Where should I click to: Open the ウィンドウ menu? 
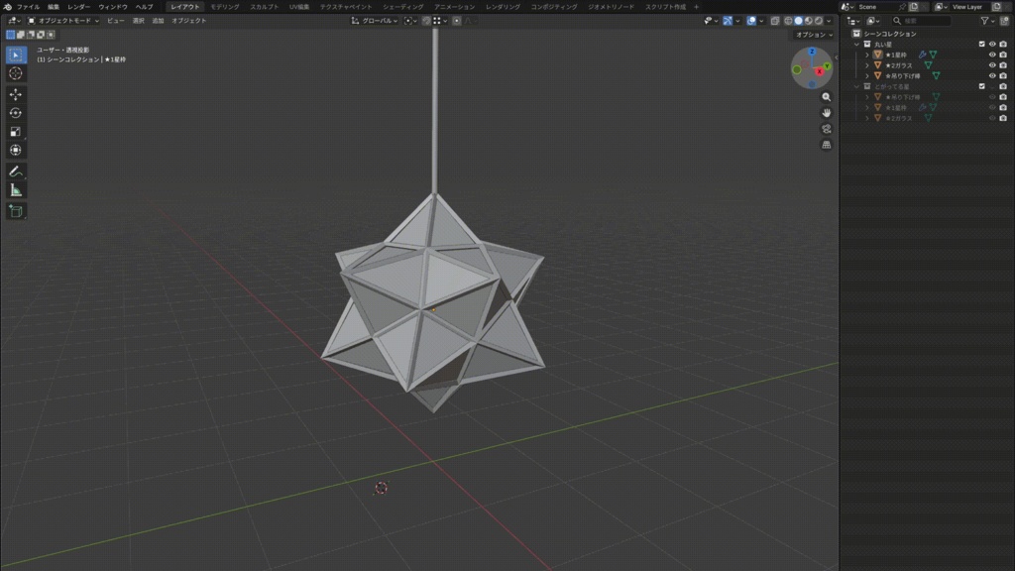click(x=113, y=7)
